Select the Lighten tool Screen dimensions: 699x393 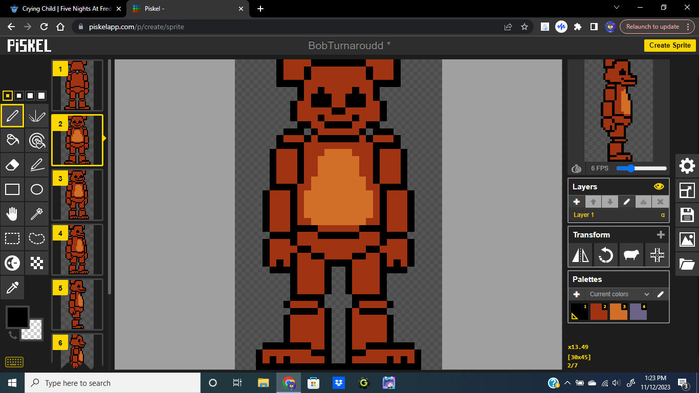coord(12,263)
